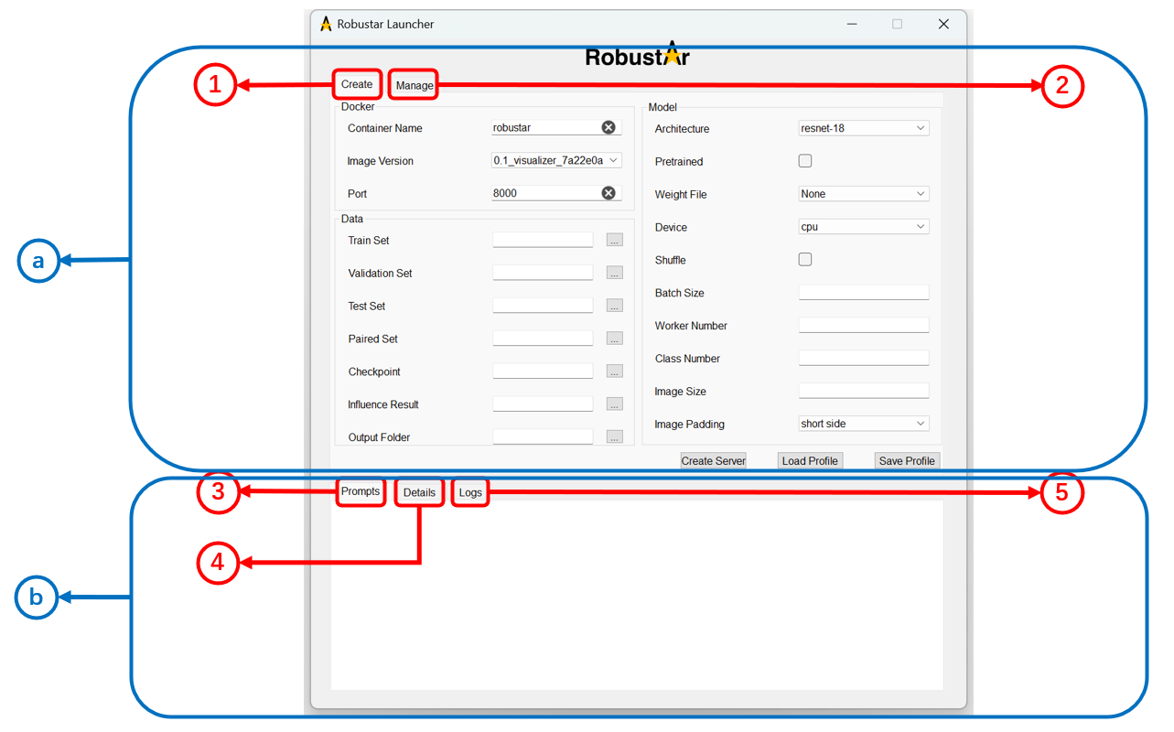Expand the Image Padding dropdown
1174x732 pixels.
pos(864,424)
